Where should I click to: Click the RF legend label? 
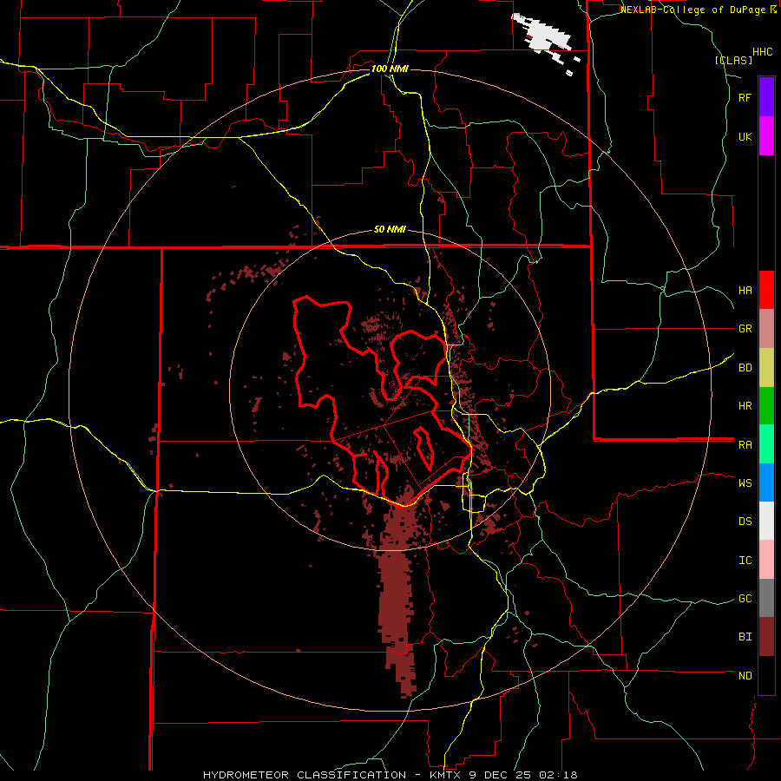click(x=745, y=97)
